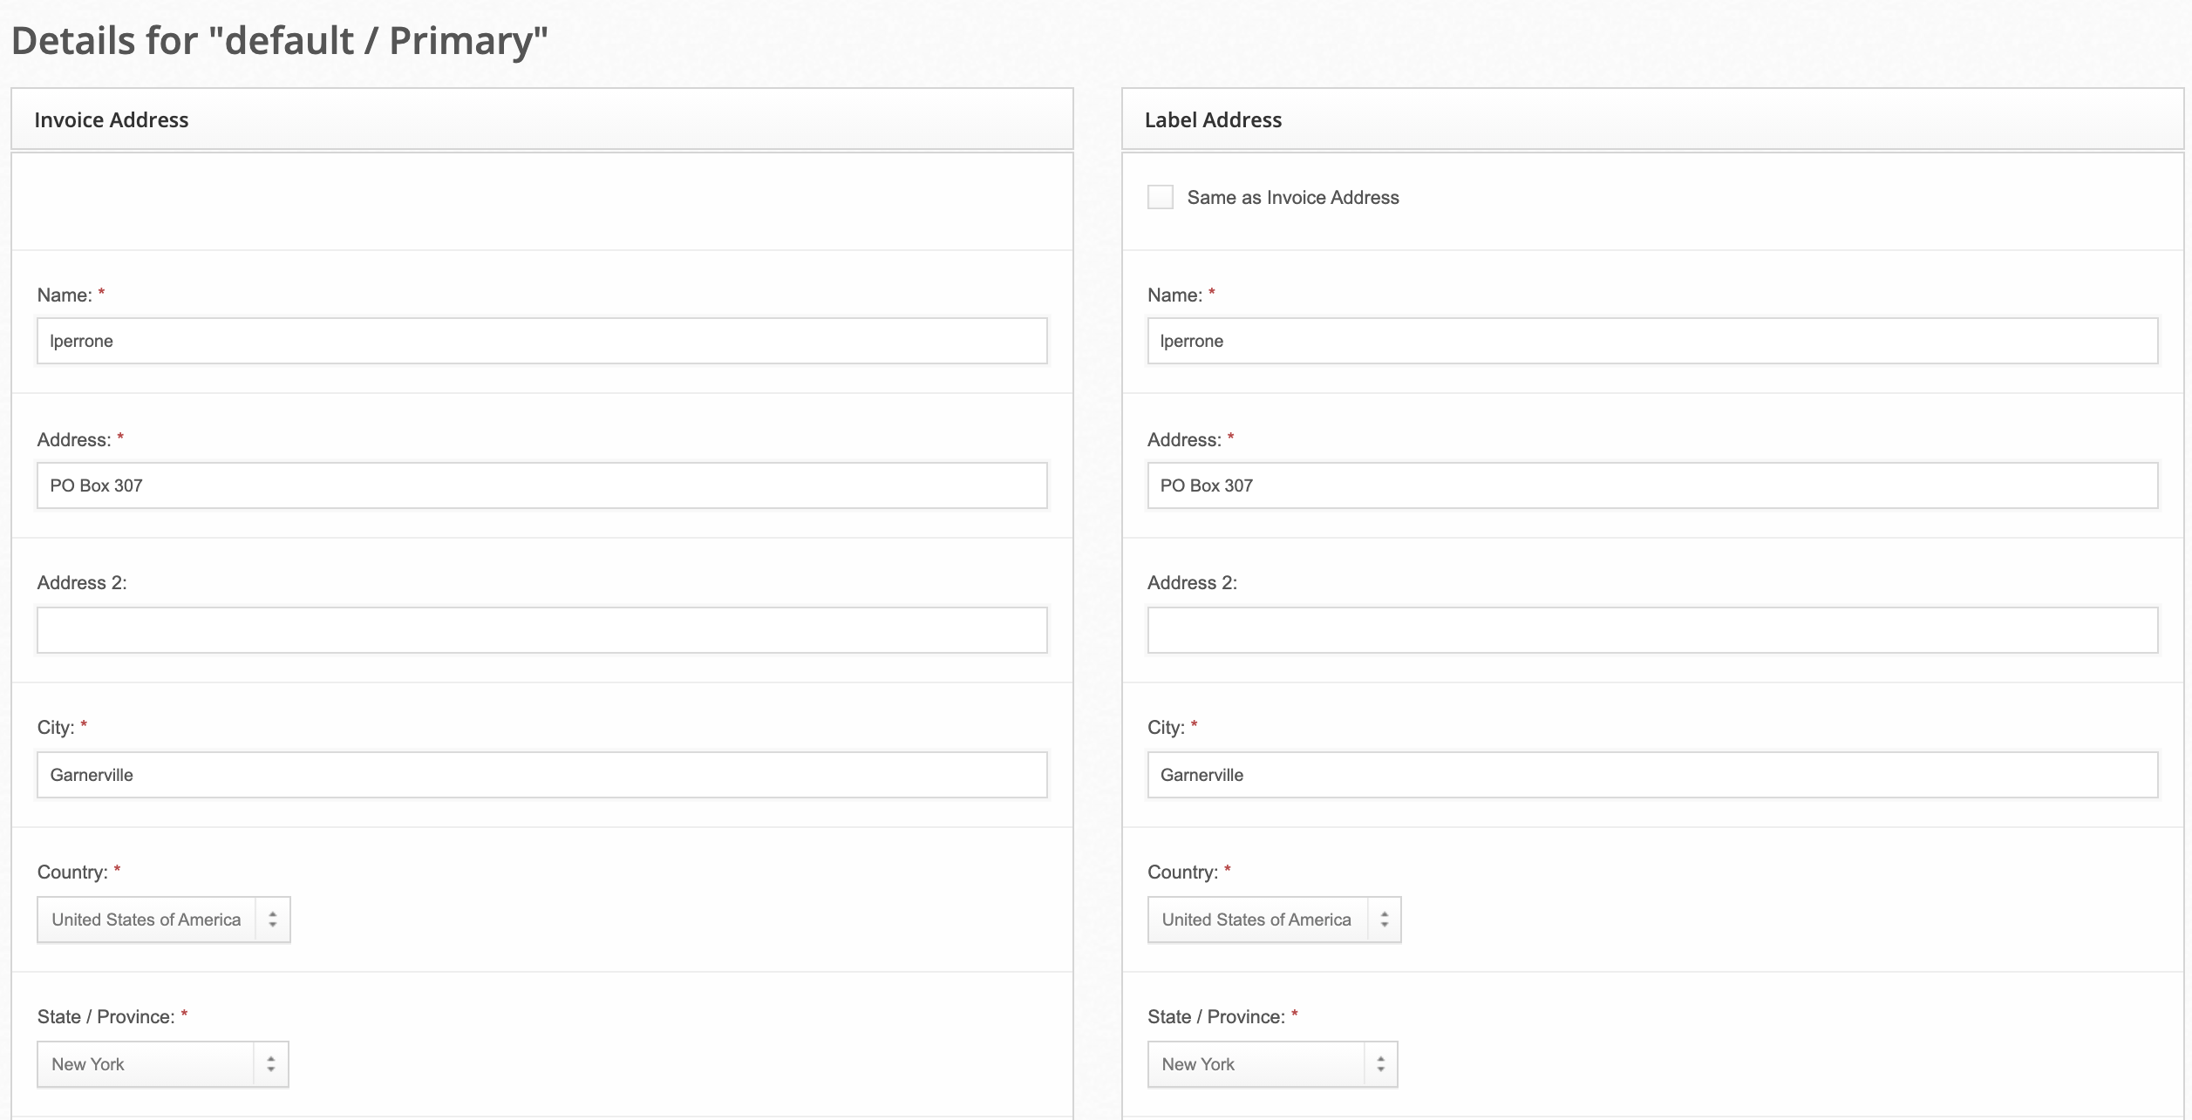This screenshot has height=1120, width=2192.
Task: Open the Label State / Province dropdown
Action: tap(1272, 1064)
